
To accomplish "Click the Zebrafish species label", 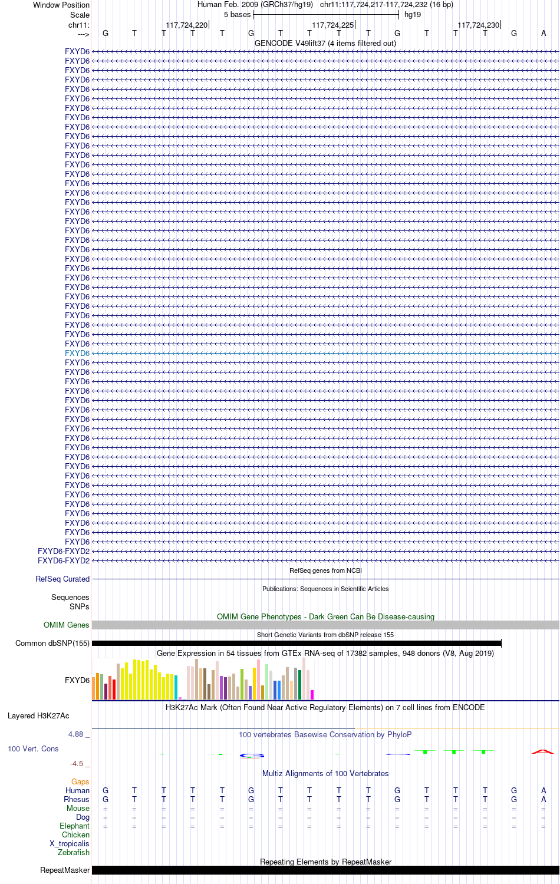I will point(74,852).
